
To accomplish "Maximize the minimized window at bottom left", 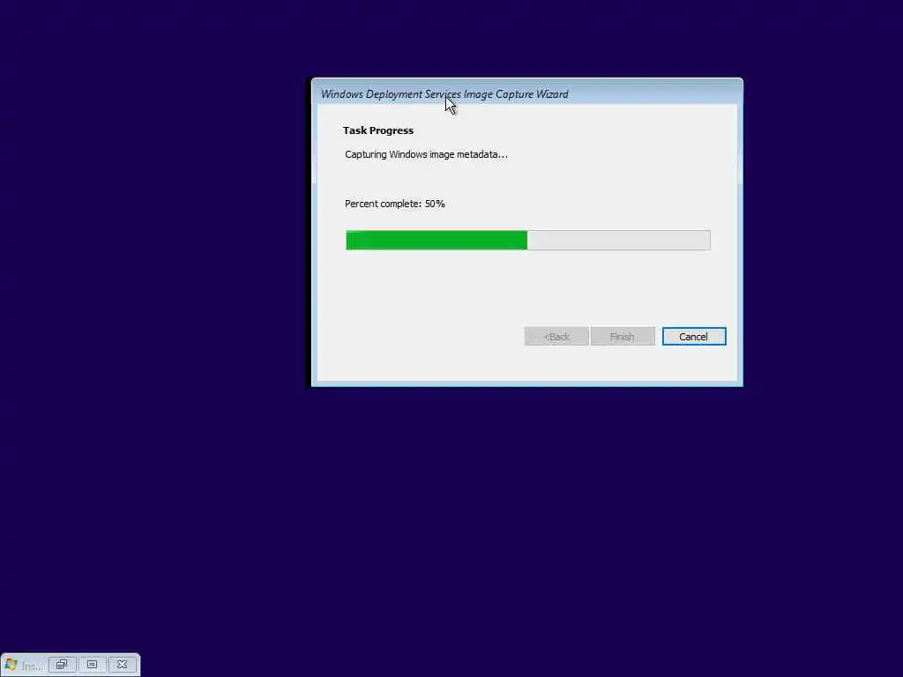I will click(92, 665).
